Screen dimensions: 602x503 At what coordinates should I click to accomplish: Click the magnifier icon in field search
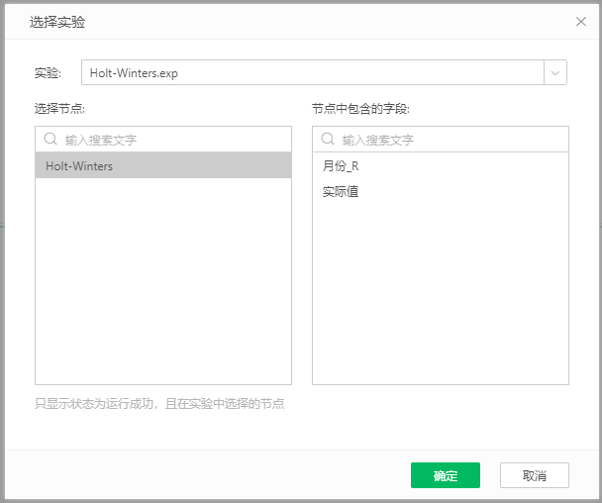tap(328, 140)
